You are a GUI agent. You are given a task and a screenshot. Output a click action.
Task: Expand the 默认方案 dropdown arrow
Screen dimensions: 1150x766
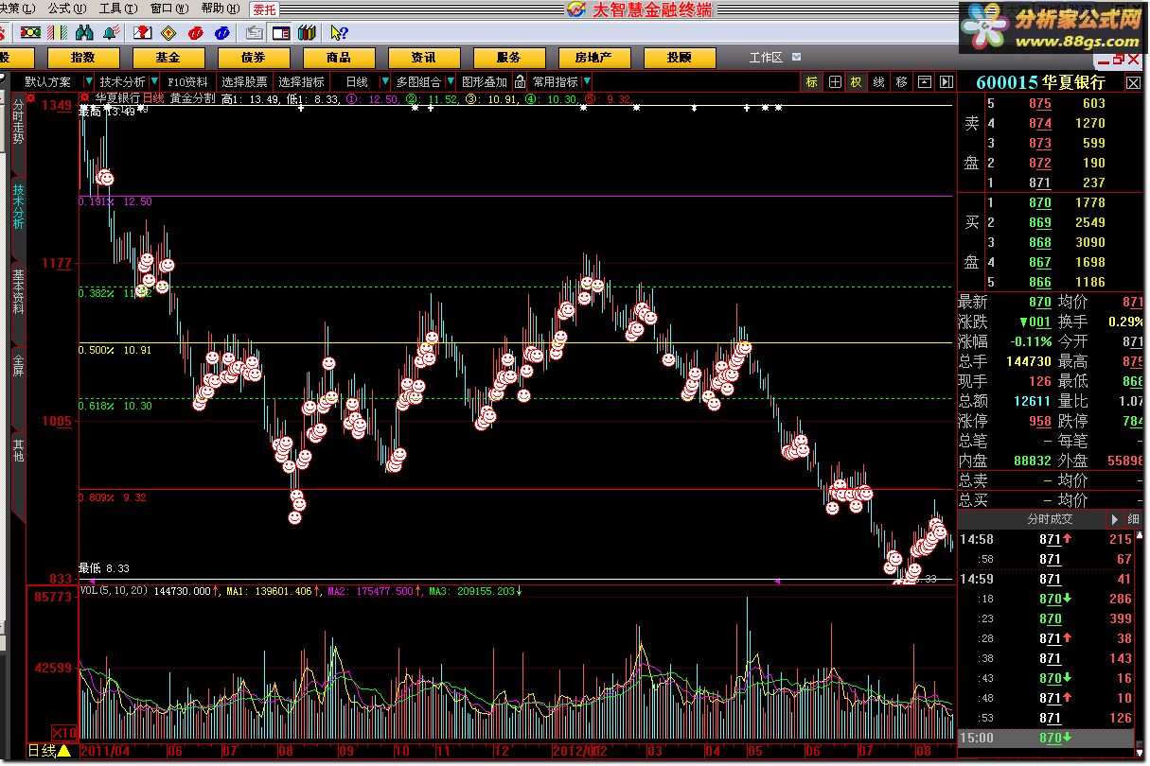point(88,82)
